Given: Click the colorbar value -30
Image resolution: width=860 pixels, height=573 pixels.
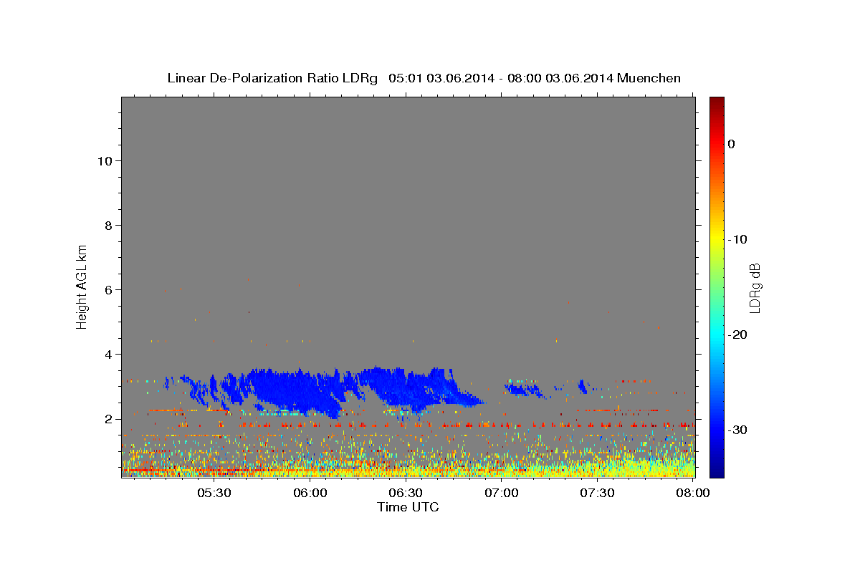Looking at the screenshot, I should 737,430.
